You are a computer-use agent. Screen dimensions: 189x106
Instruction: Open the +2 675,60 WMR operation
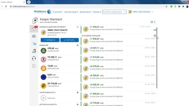[x=119, y=69]
